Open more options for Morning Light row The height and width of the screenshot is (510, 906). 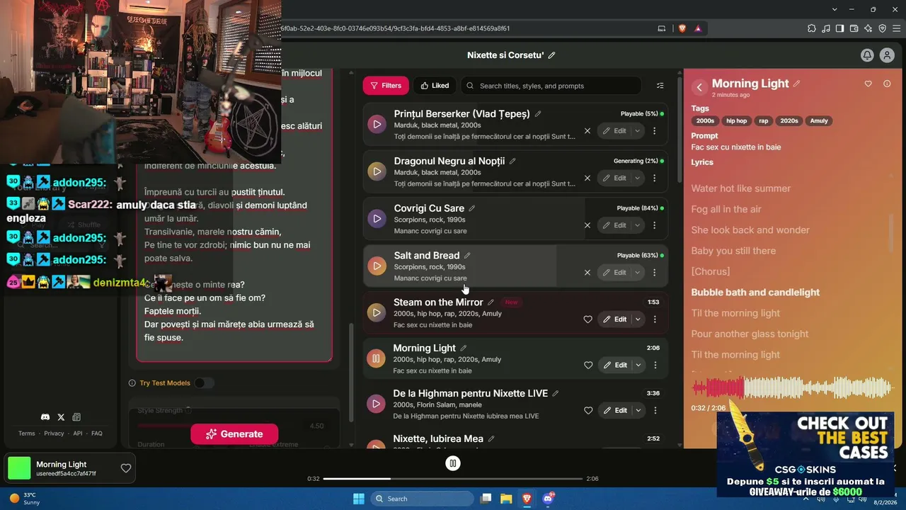[x=655, y=365]
